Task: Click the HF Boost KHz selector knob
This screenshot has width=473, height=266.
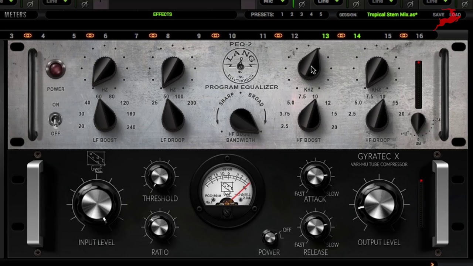Action: 309,115
